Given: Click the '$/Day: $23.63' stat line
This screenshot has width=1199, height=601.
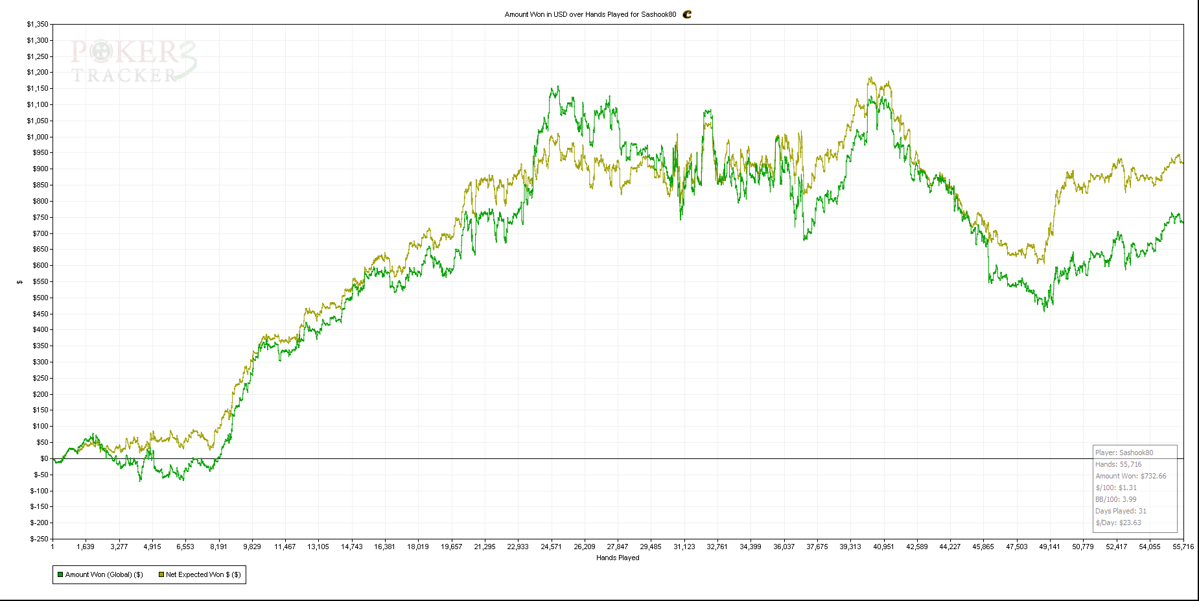Looking at the screenshot, I should click(1118, 523).
